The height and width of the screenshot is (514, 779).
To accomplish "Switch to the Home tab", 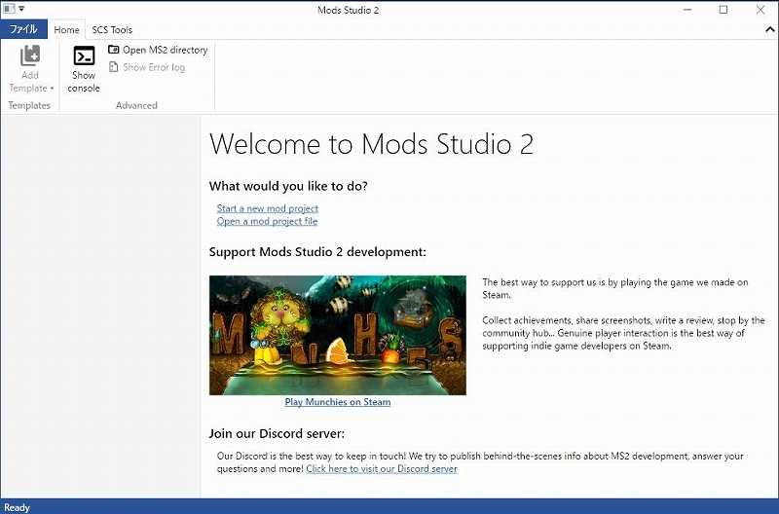I will click(x=66, y=30).
